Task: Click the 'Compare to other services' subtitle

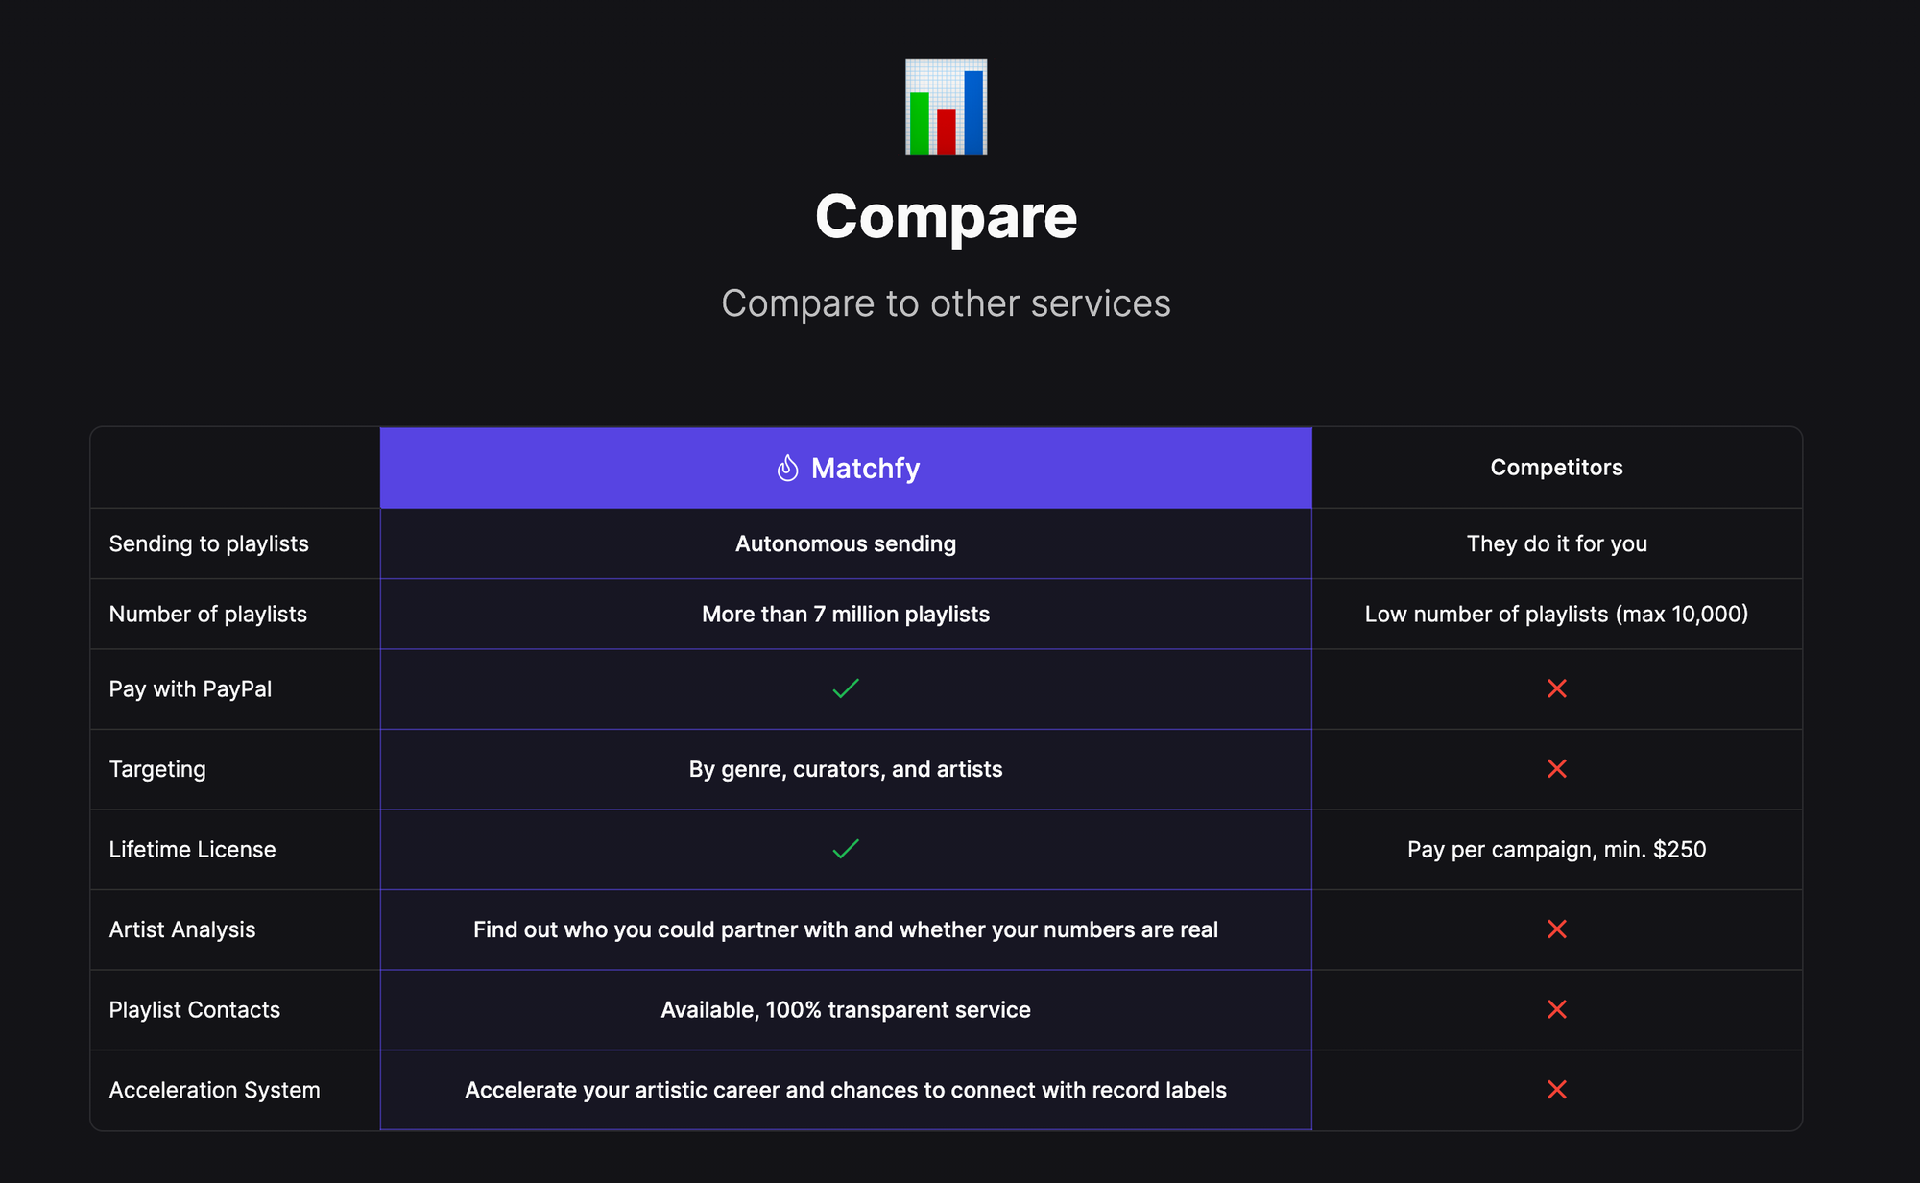Action: (x=946, y=303)
